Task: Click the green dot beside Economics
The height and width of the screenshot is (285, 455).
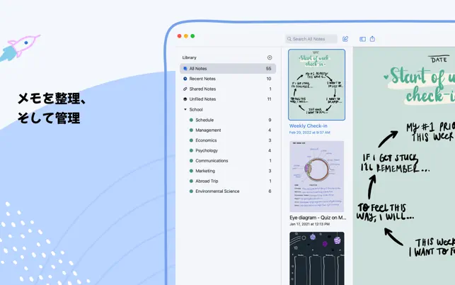Action: 191,140
